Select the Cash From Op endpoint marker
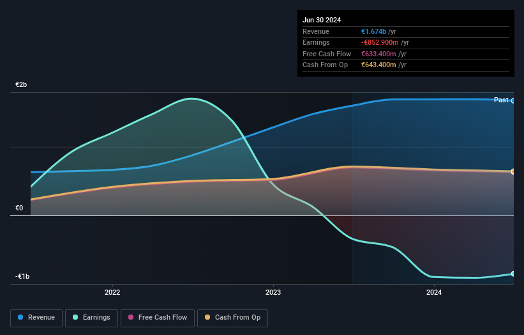 (513, 172)
